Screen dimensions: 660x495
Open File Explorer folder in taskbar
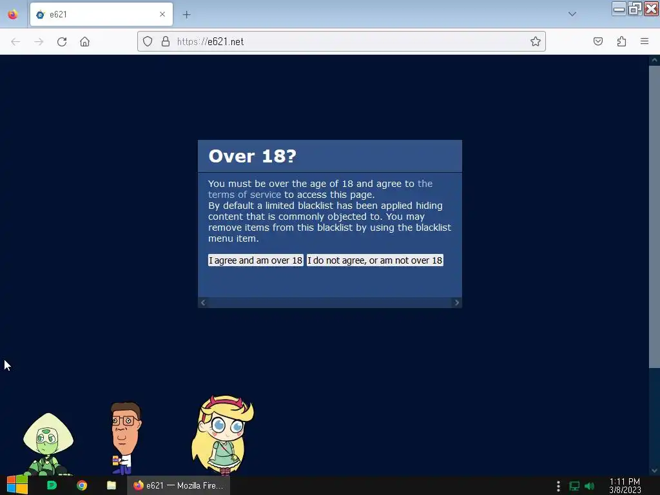pyautogui.click(x=111, y=485)
